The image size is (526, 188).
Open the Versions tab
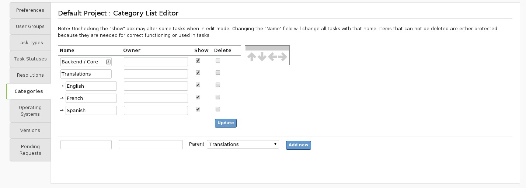30,130
